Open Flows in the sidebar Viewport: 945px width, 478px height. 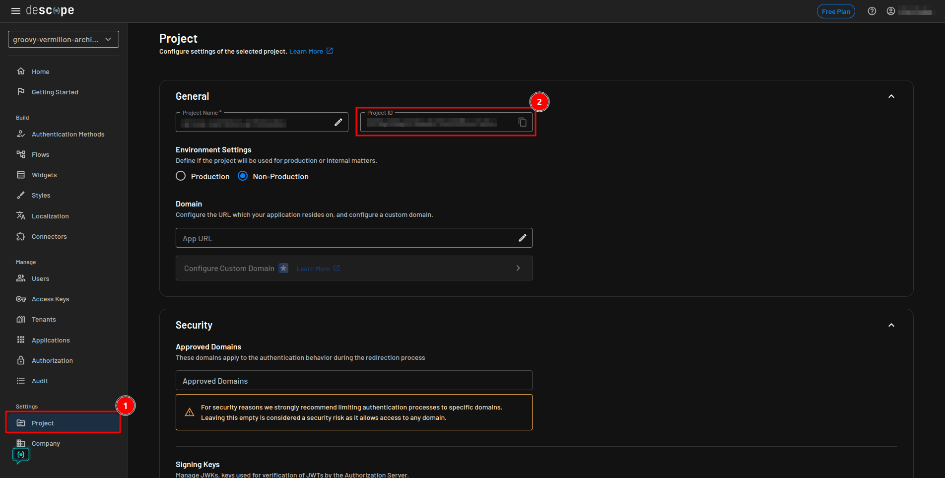(x=40, y=155)
